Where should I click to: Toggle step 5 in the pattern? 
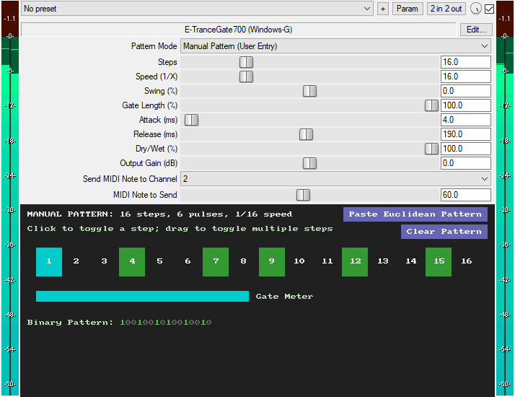click(159, 262)
